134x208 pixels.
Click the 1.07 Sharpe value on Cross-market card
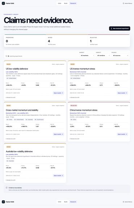37,126
